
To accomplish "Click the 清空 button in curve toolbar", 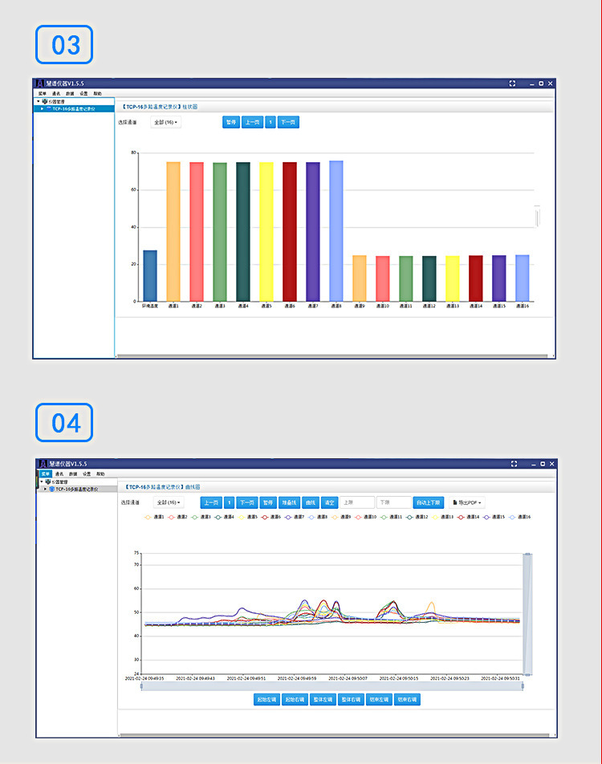I will tap(330, 502).
